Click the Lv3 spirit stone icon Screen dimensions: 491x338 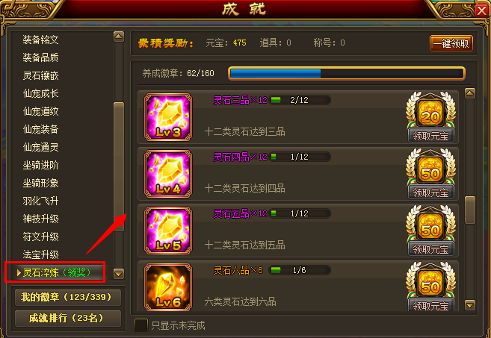168,117
